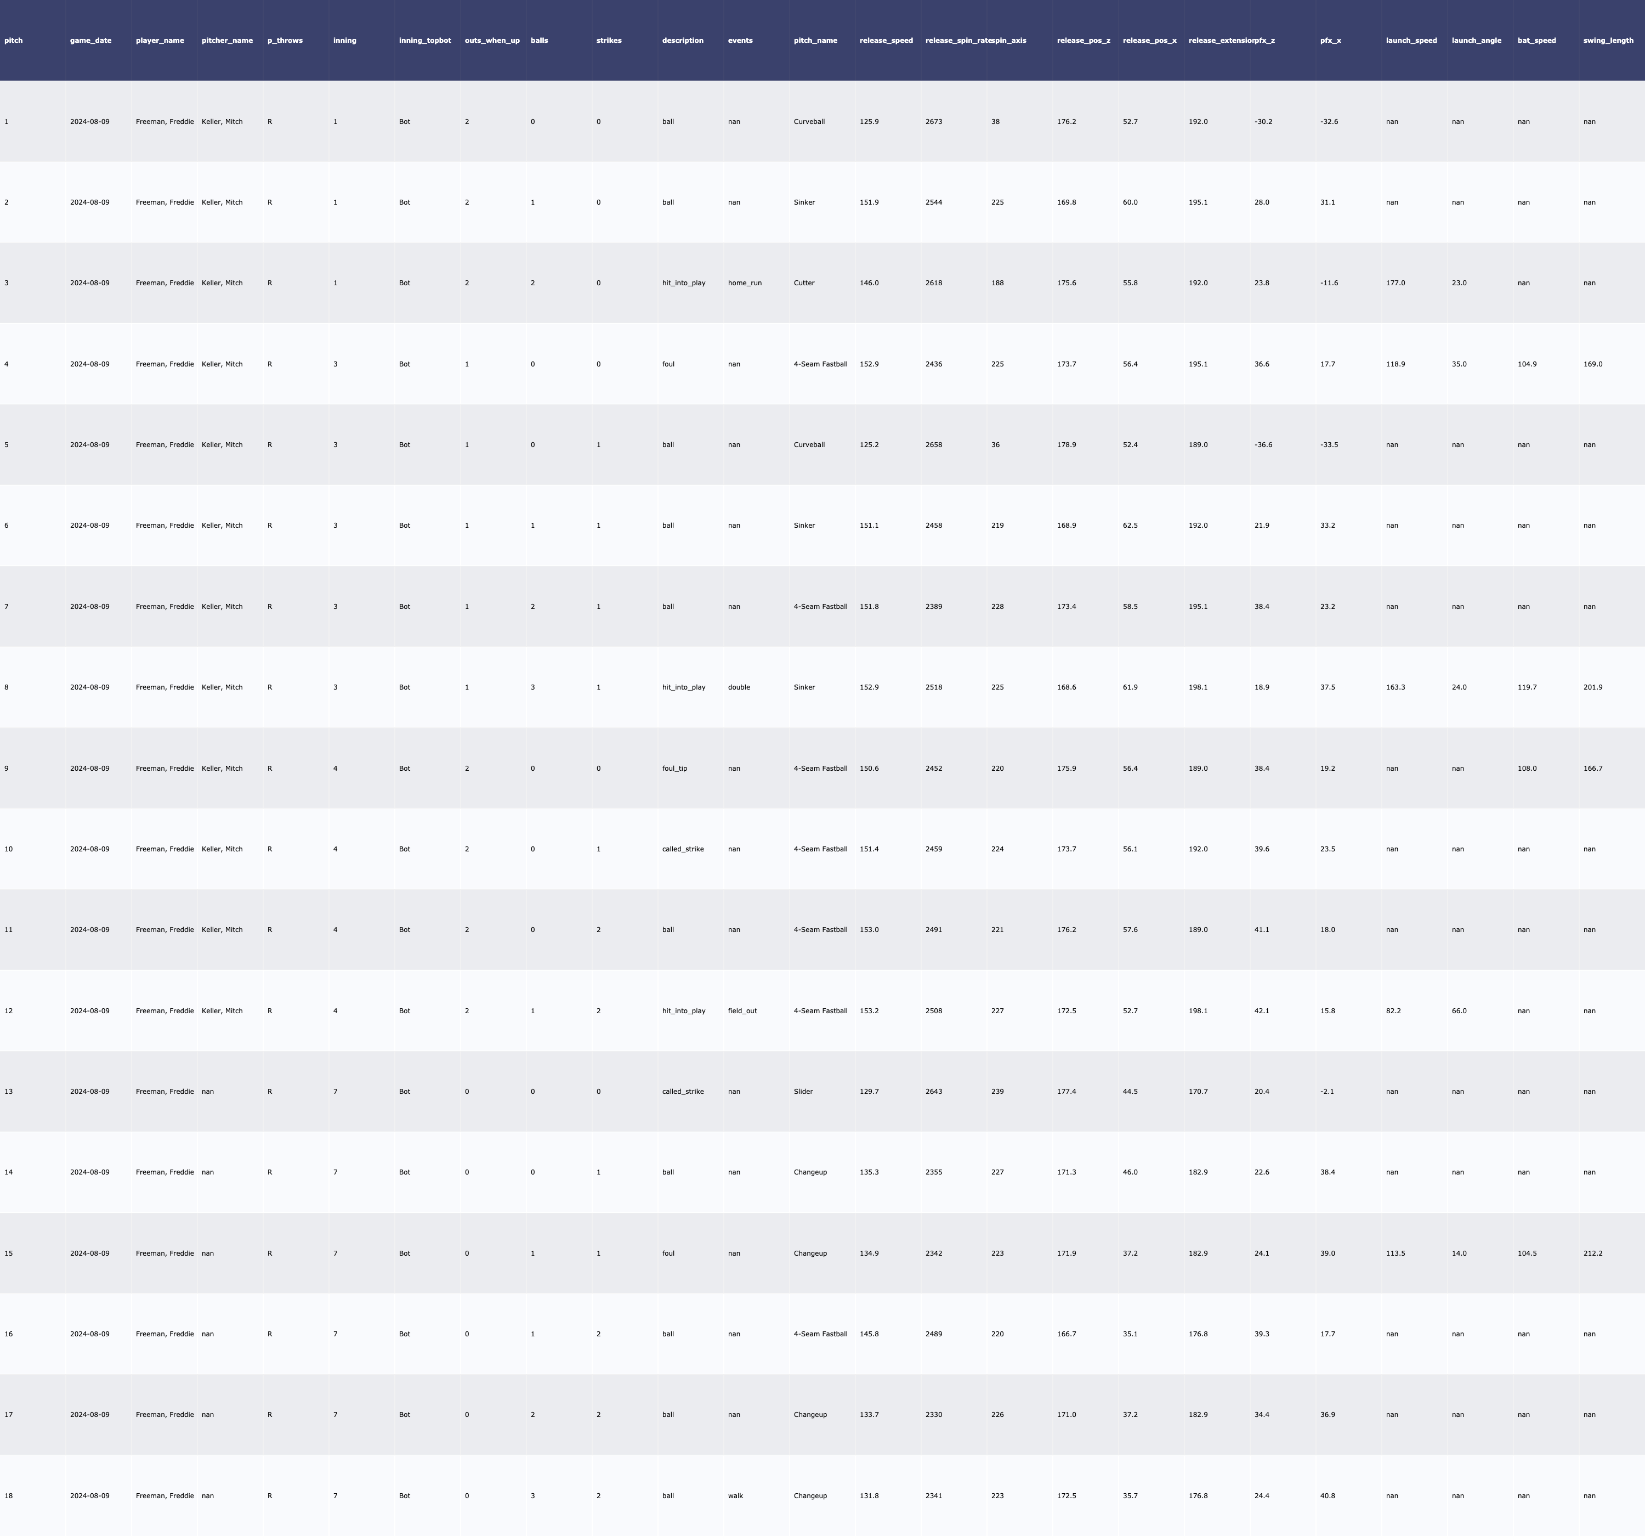
Task: Click the launch_angle column header
Action: pyautogui.click(x=1476, y=41)
